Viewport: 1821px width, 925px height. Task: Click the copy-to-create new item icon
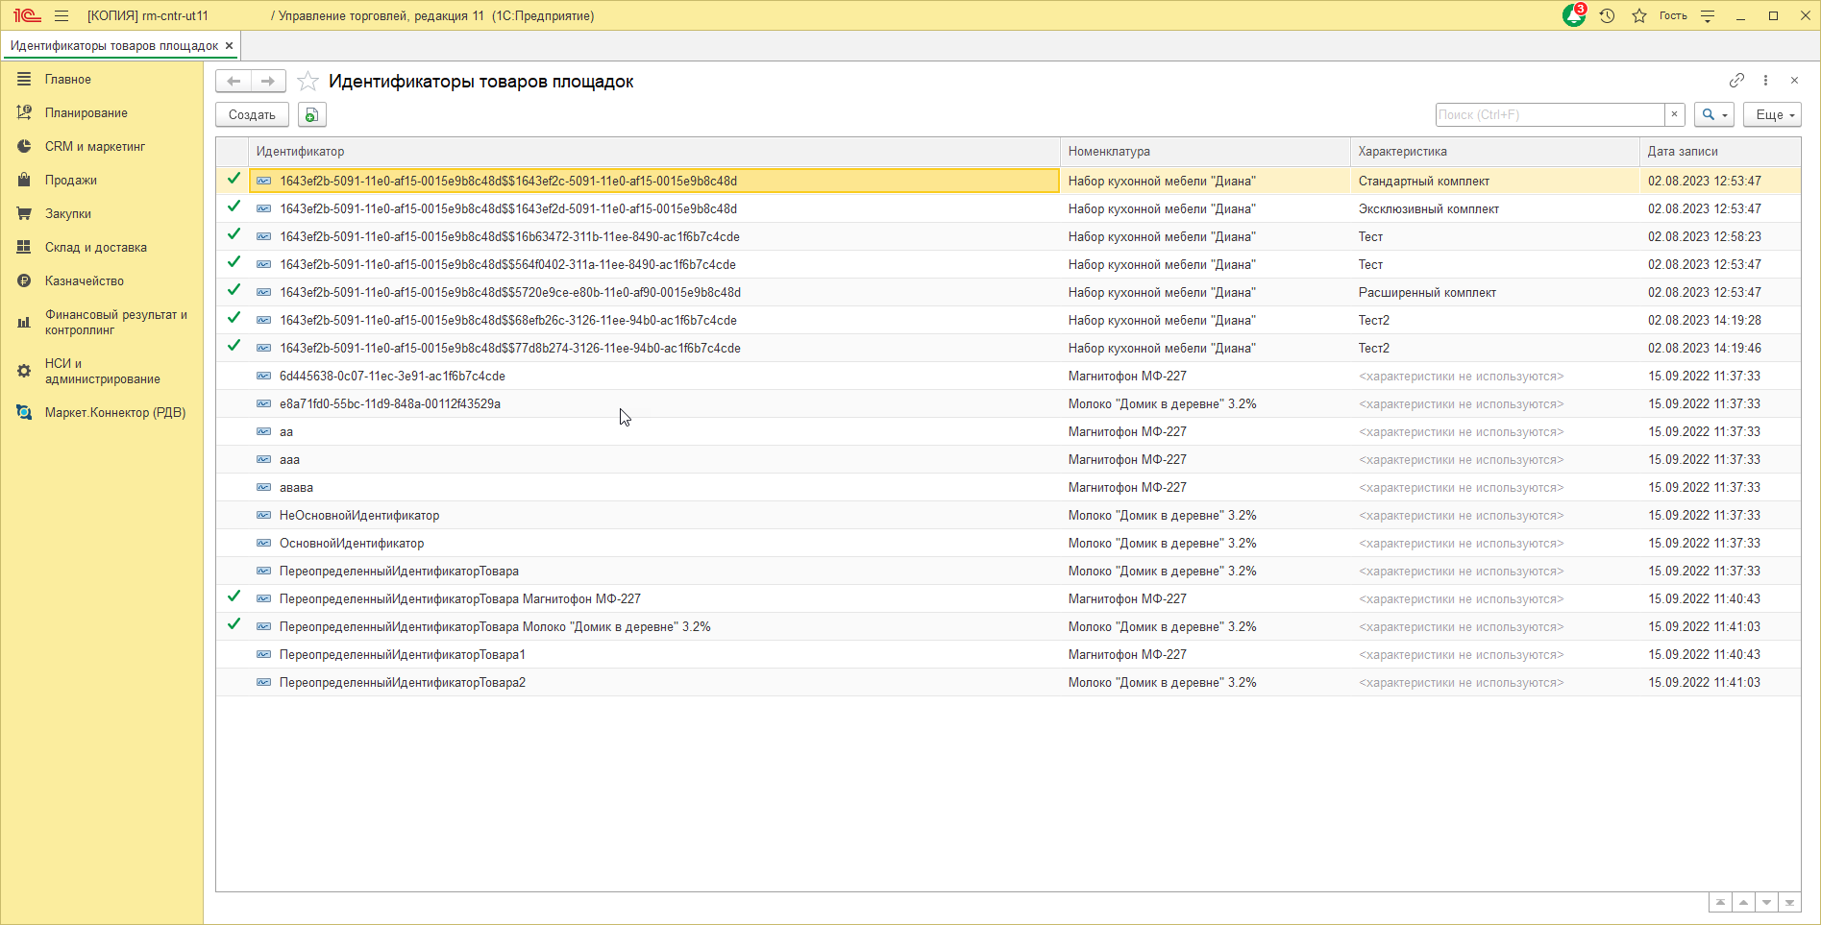pos(311,115)
